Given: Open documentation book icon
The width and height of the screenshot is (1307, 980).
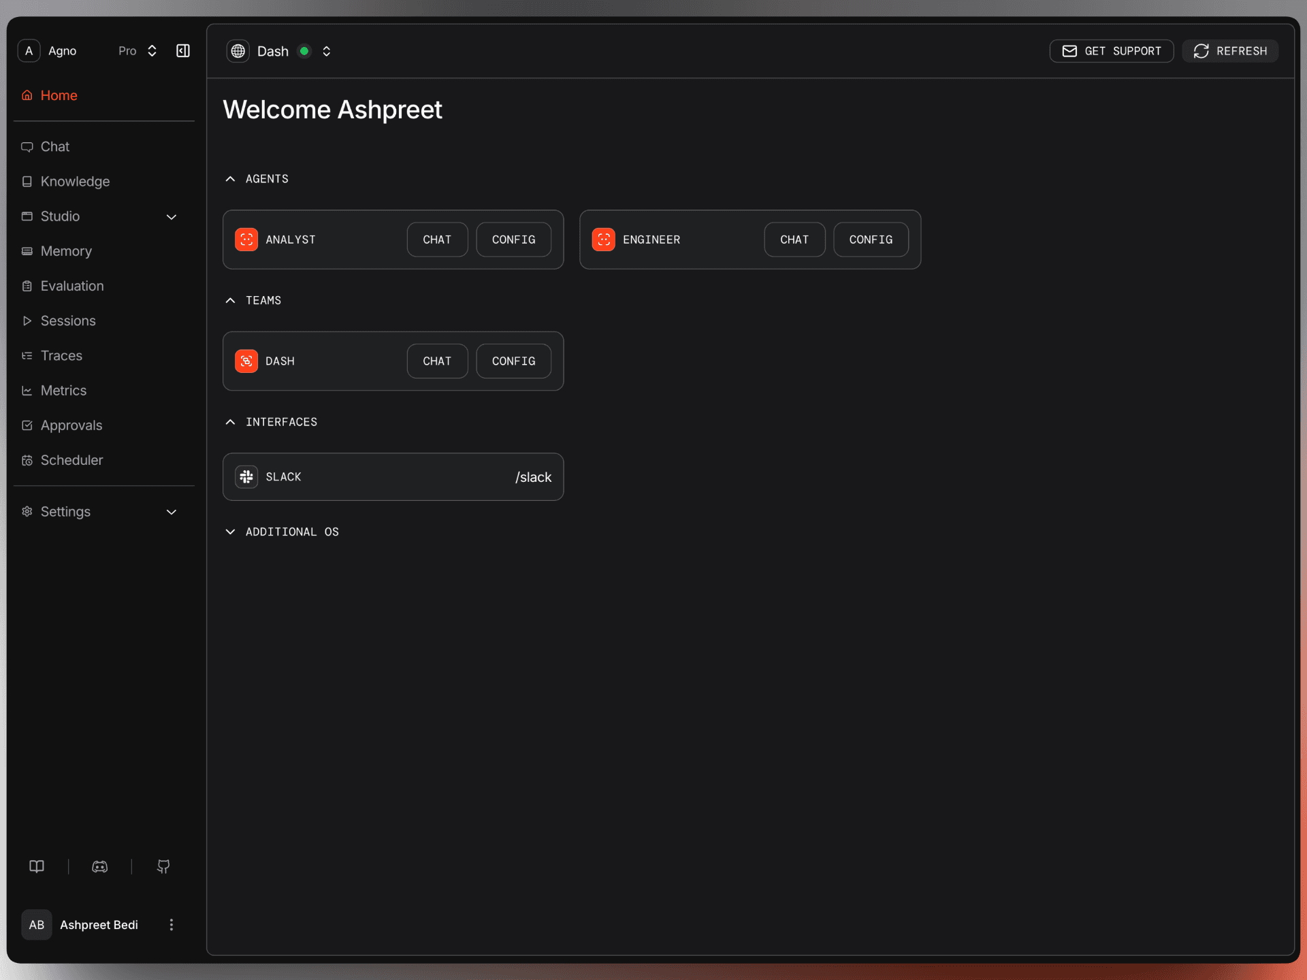Looking at the screenshot, I should 37,866.
